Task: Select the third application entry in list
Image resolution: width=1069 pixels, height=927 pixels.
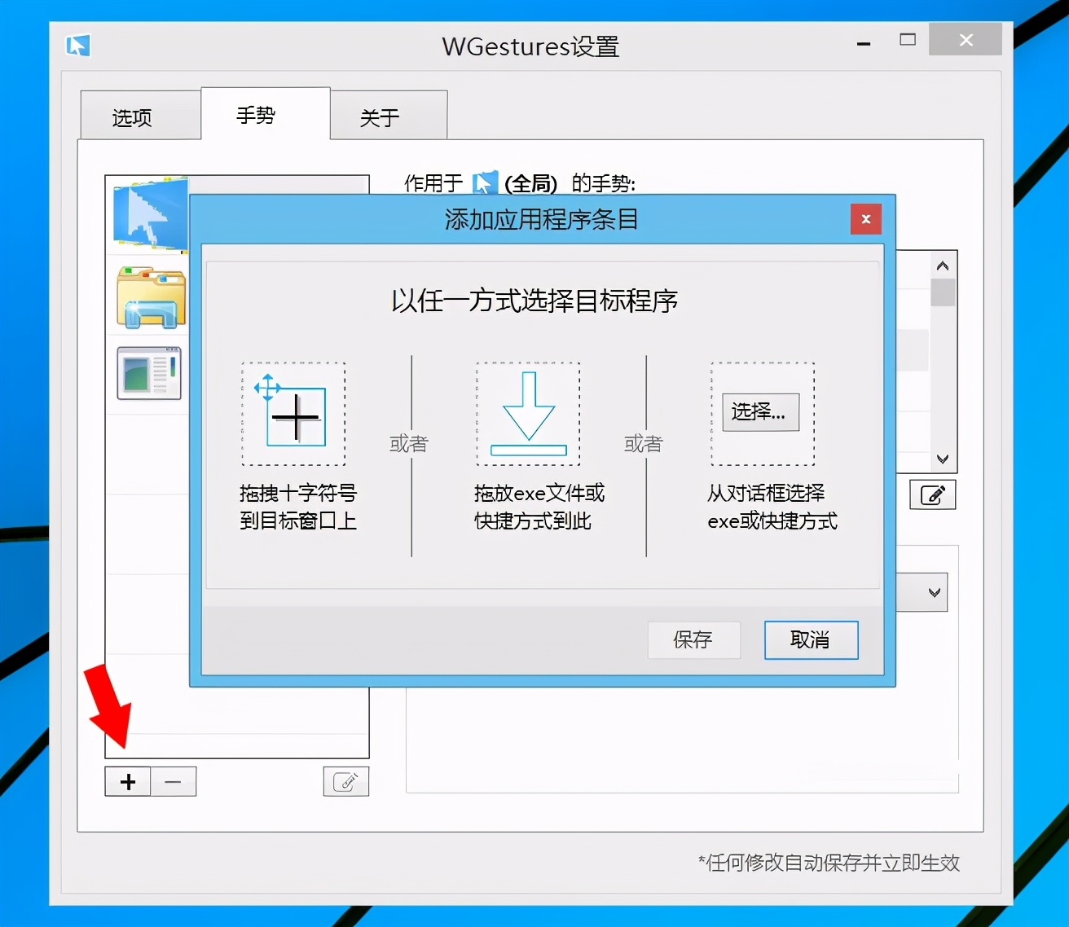Action: (x=149, y=373)
